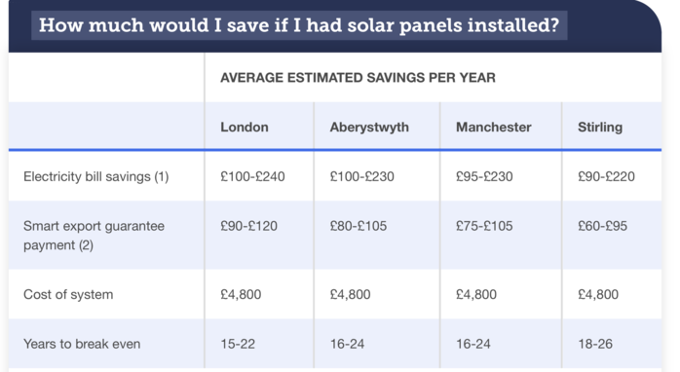Click the solar panels savings title heading
Screen dimensions: 680x372
point(299,25)
